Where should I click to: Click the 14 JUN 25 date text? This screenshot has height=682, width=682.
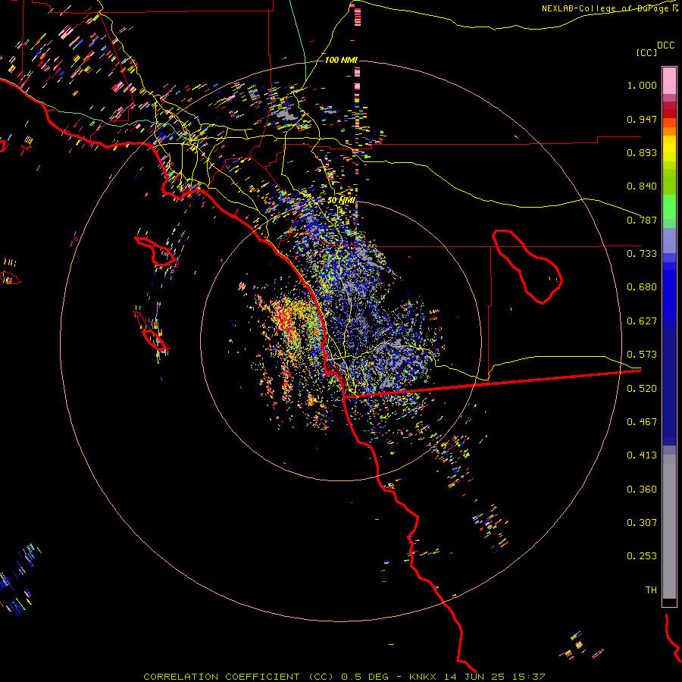[x=474, y=677]
